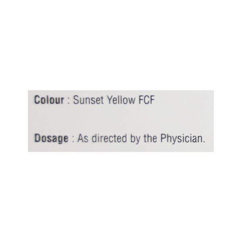Click the letter D in Dosage
The height and width of the screenshot is (242, 242).
(37, 138)
